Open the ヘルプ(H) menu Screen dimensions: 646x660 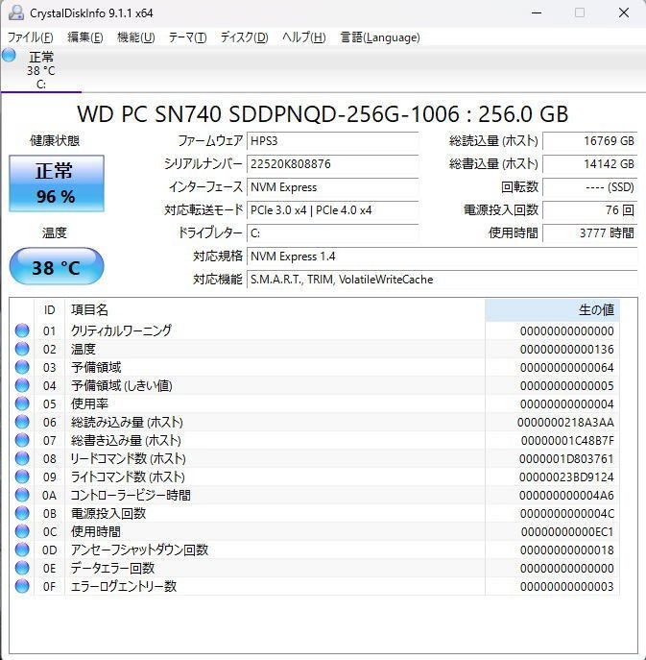click(x=304, y=37)
